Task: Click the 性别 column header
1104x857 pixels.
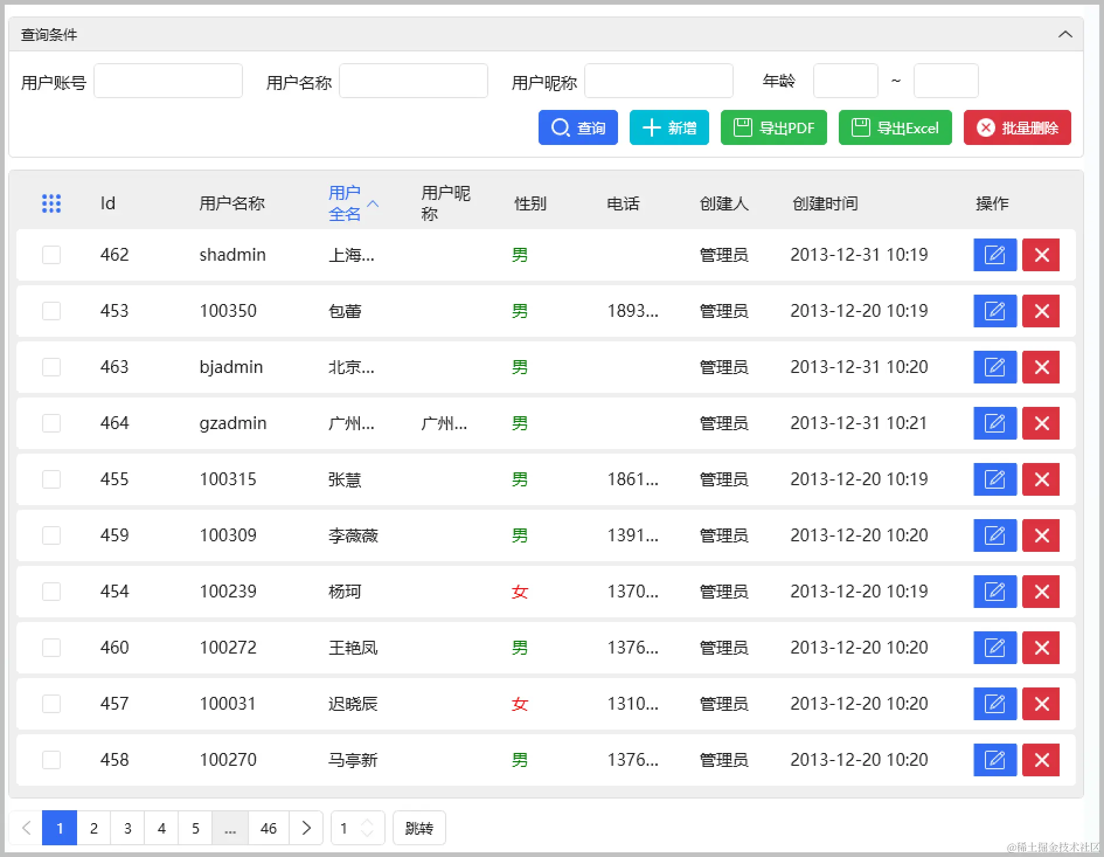Action: click(530, 203)
